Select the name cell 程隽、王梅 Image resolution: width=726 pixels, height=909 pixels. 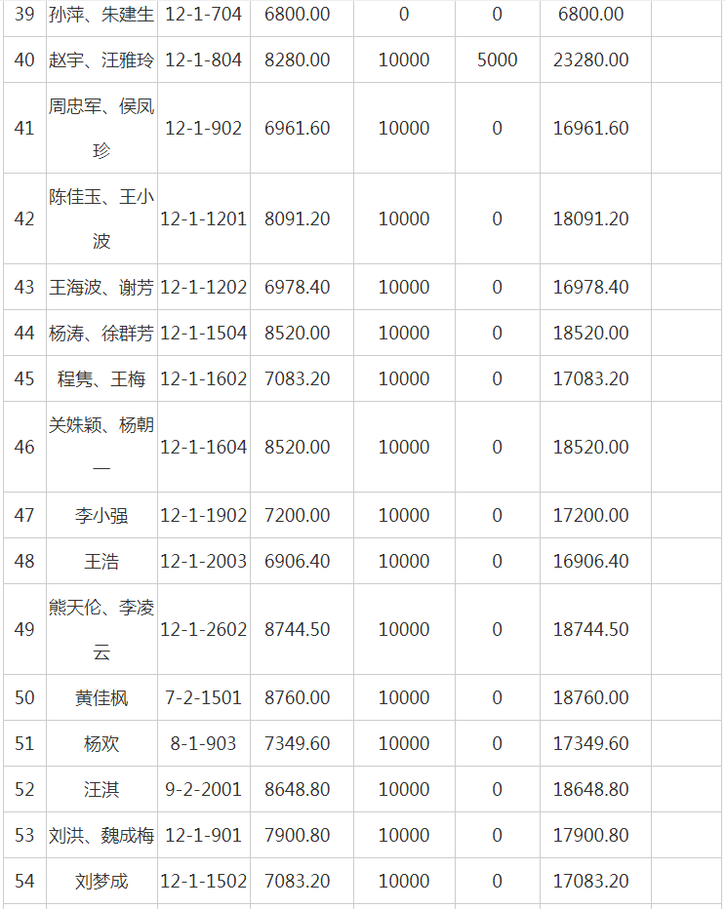(101, 378)
